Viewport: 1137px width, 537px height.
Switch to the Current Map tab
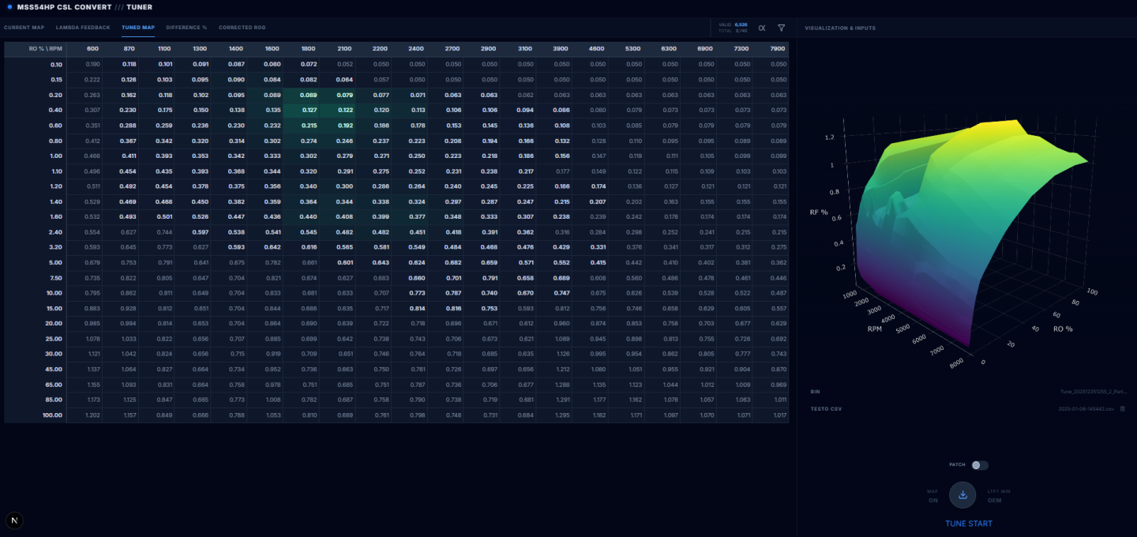click(24, 28)
